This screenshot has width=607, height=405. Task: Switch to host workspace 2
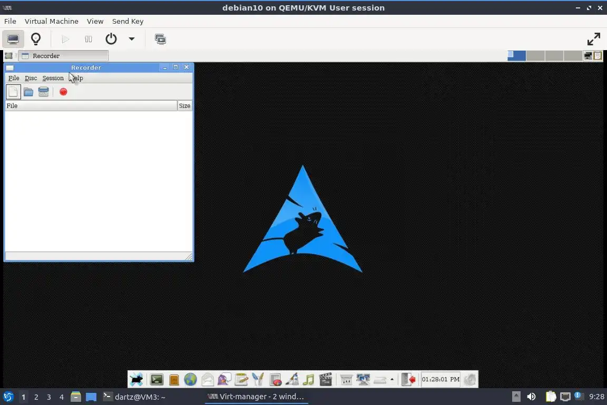click(36, 397)
